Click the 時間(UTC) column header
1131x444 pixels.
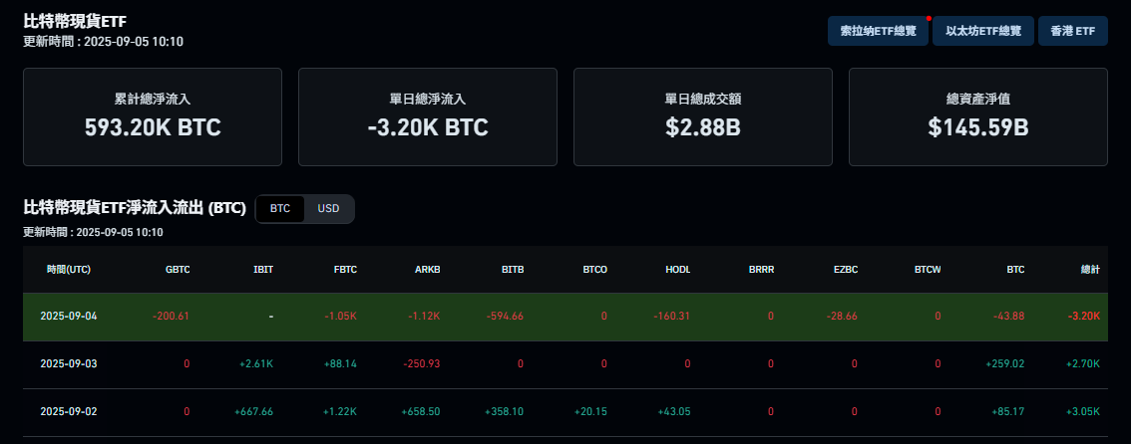coord(69,270)
